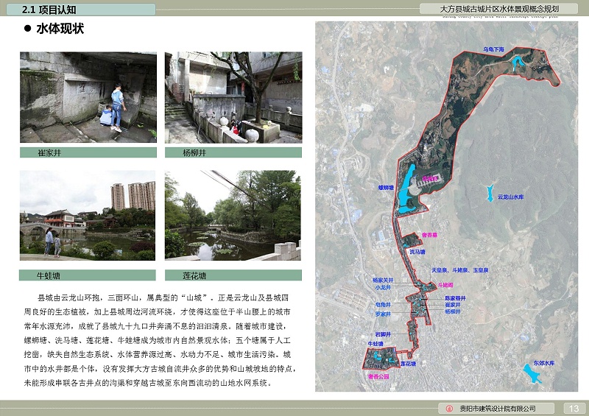The width and height of the screenshot is (589, 416).
Task: Click the pink 斗姥阁 map label
Action: (445, 284)
